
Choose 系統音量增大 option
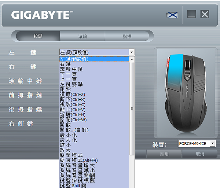pyautogui.click(x=94, y=165)
